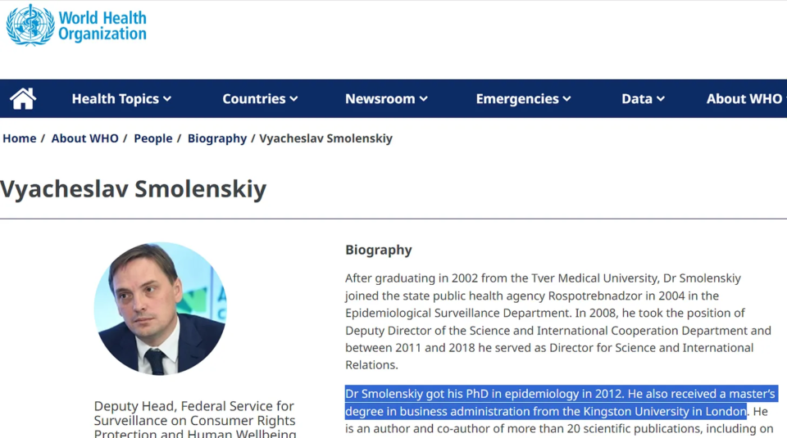Image resolution: width=787 pixels, height=438 pixels.
Task: Click the home icon in navigation bar
Action: tap(23, 99)
